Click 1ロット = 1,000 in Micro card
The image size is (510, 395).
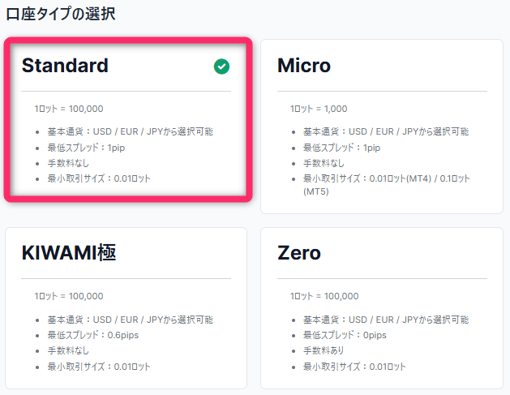click(319, 109)
